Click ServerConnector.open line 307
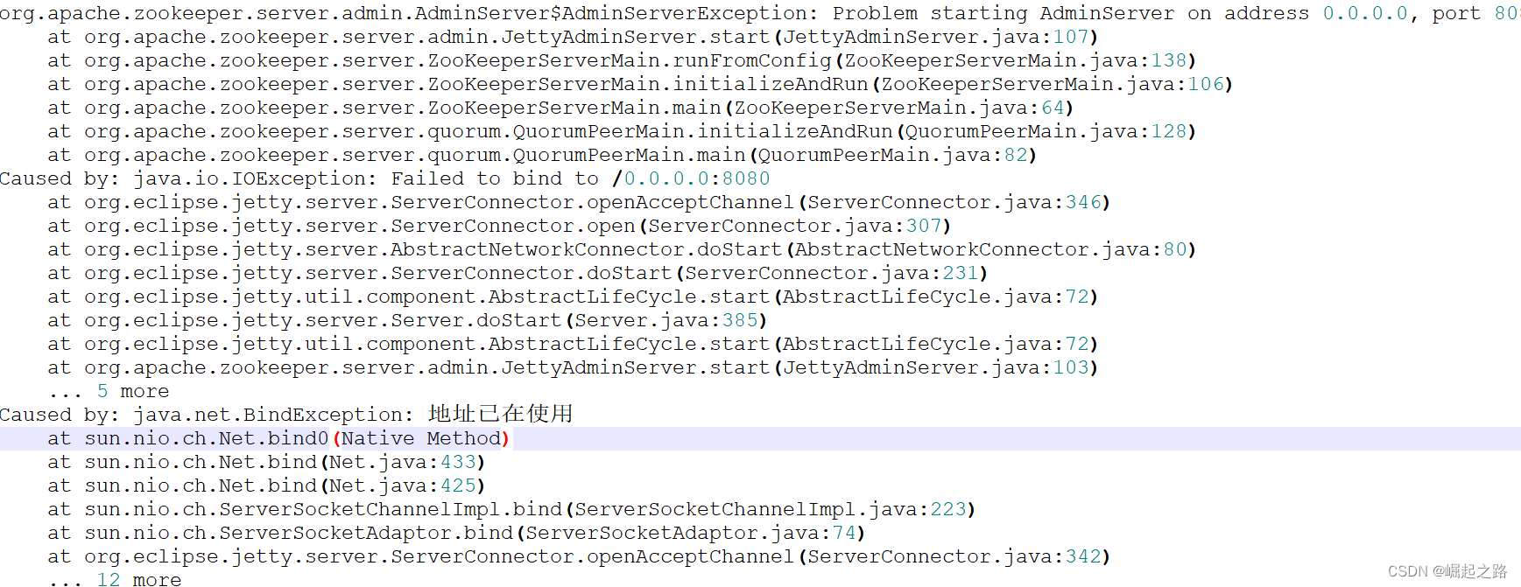Screen dimensions: 1521x587 499,226
